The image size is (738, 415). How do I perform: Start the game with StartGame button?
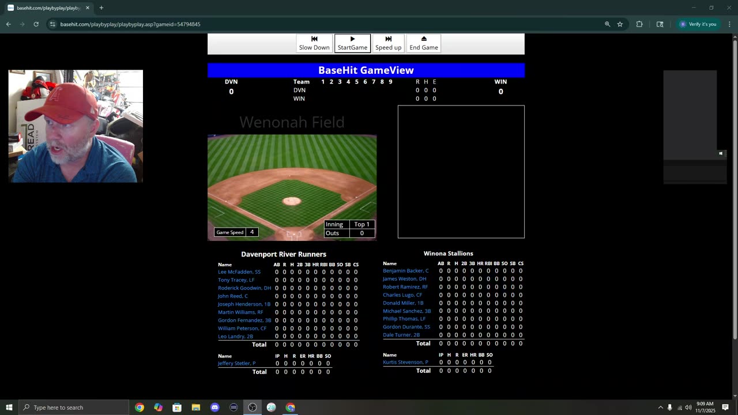[352, 43]
